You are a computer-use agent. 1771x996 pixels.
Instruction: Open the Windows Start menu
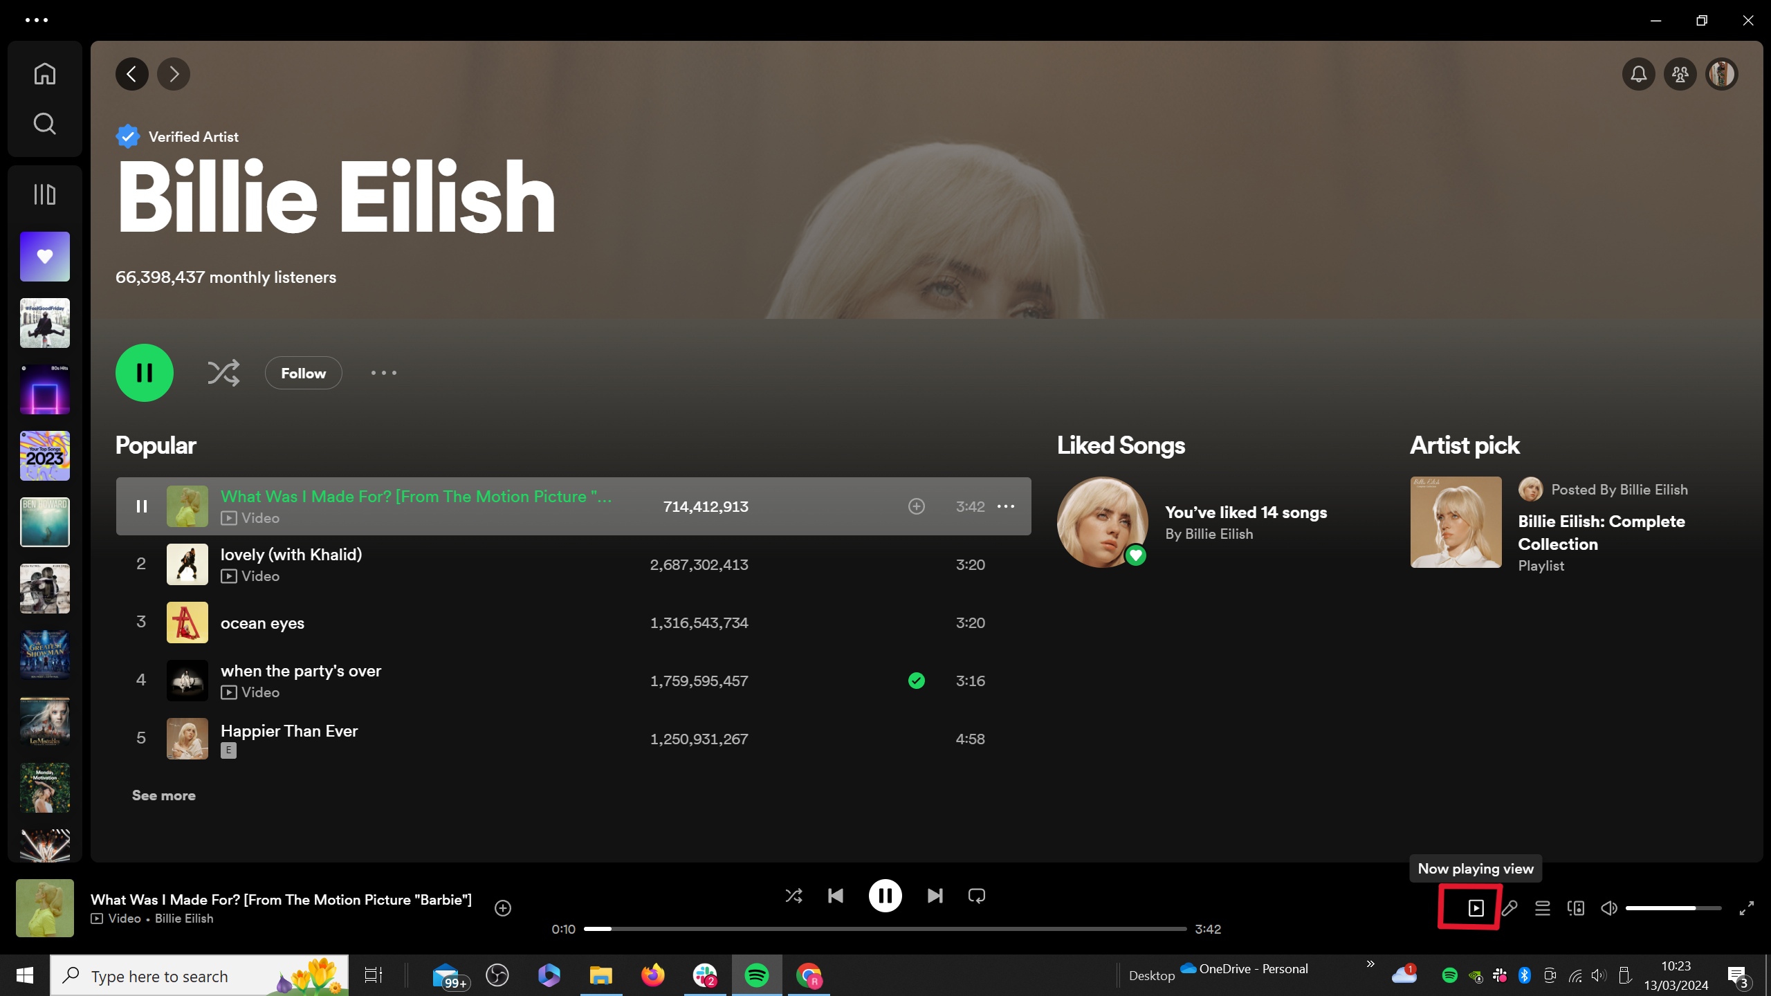pos(25,976)
